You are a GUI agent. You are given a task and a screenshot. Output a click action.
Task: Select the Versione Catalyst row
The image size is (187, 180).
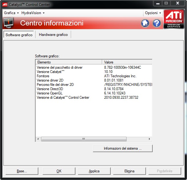pos(94,72)
